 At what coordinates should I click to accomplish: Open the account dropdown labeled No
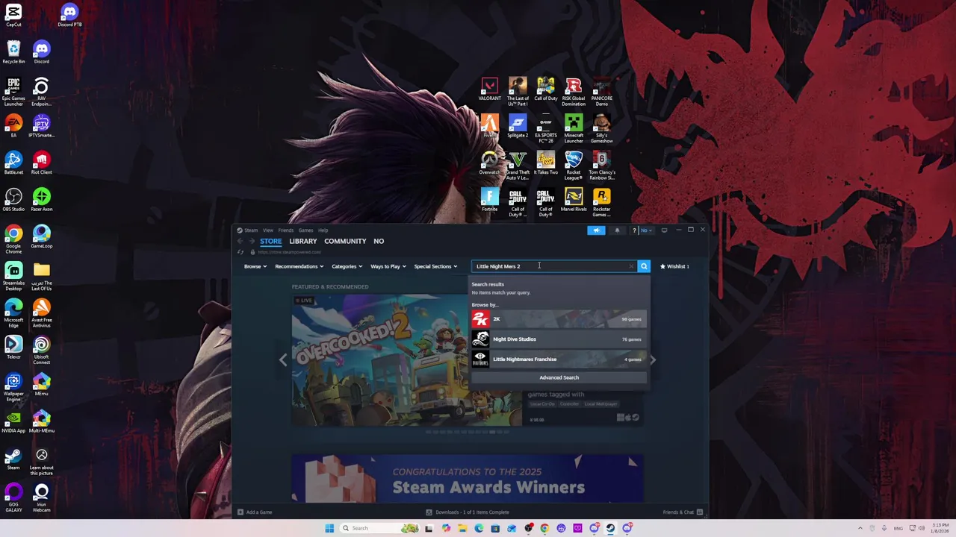(x=647, y=230)
